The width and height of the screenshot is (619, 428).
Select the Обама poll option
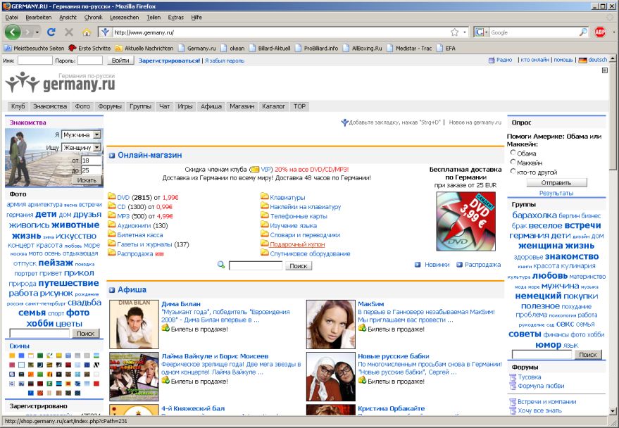[x=513, y=152]
